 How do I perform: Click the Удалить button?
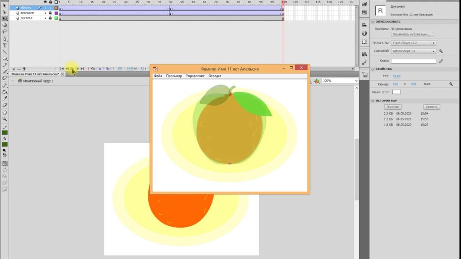pyautogui.click(x=431, y=107)
